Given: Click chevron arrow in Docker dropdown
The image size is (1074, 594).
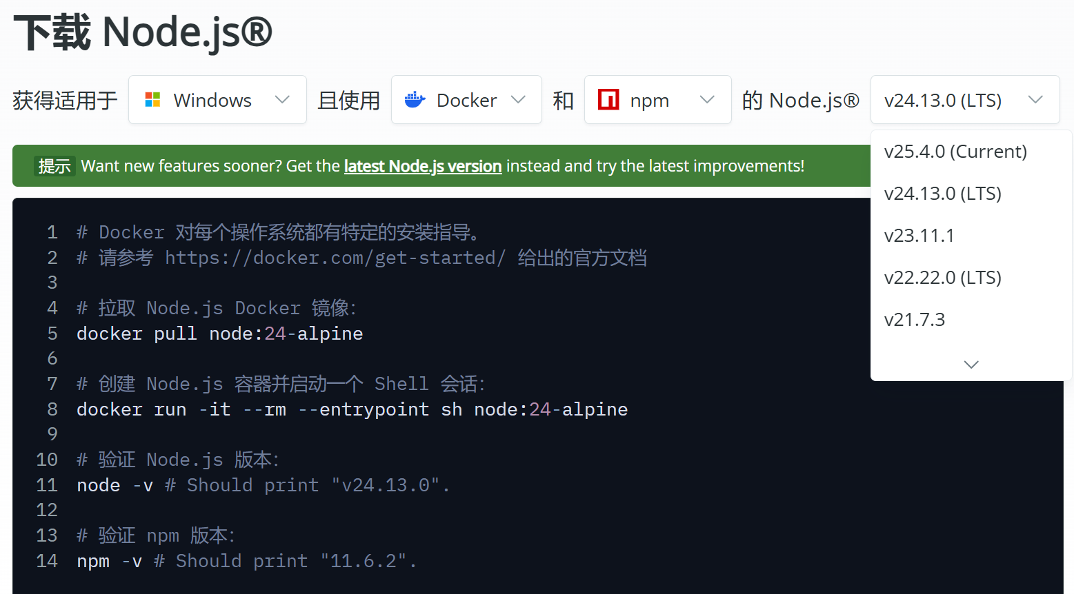Looking at the screenshot, I should (x=518, y=100).
